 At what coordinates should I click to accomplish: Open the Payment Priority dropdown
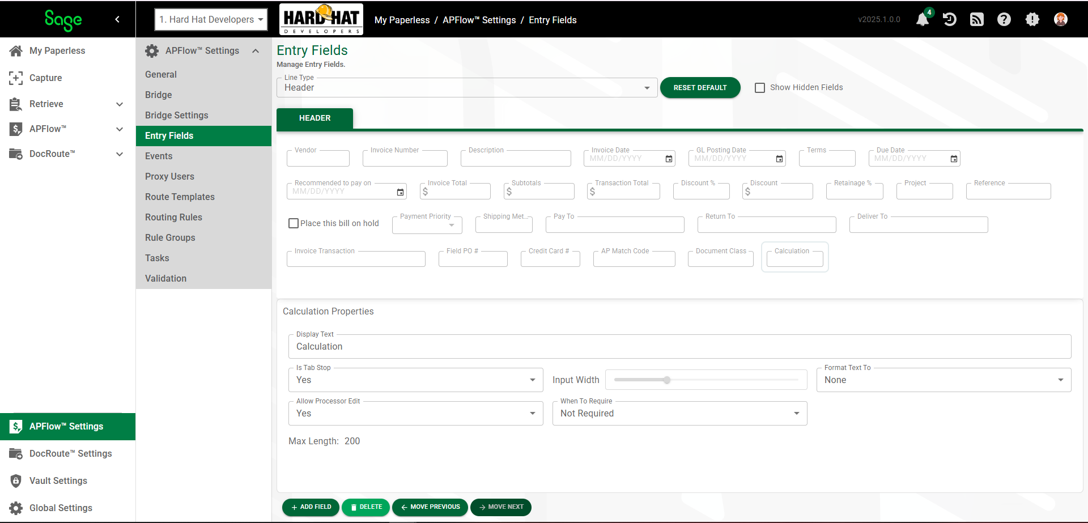tap(427, 225)
